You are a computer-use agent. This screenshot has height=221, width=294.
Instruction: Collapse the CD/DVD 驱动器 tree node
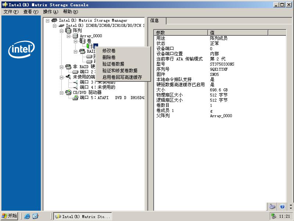62,92
